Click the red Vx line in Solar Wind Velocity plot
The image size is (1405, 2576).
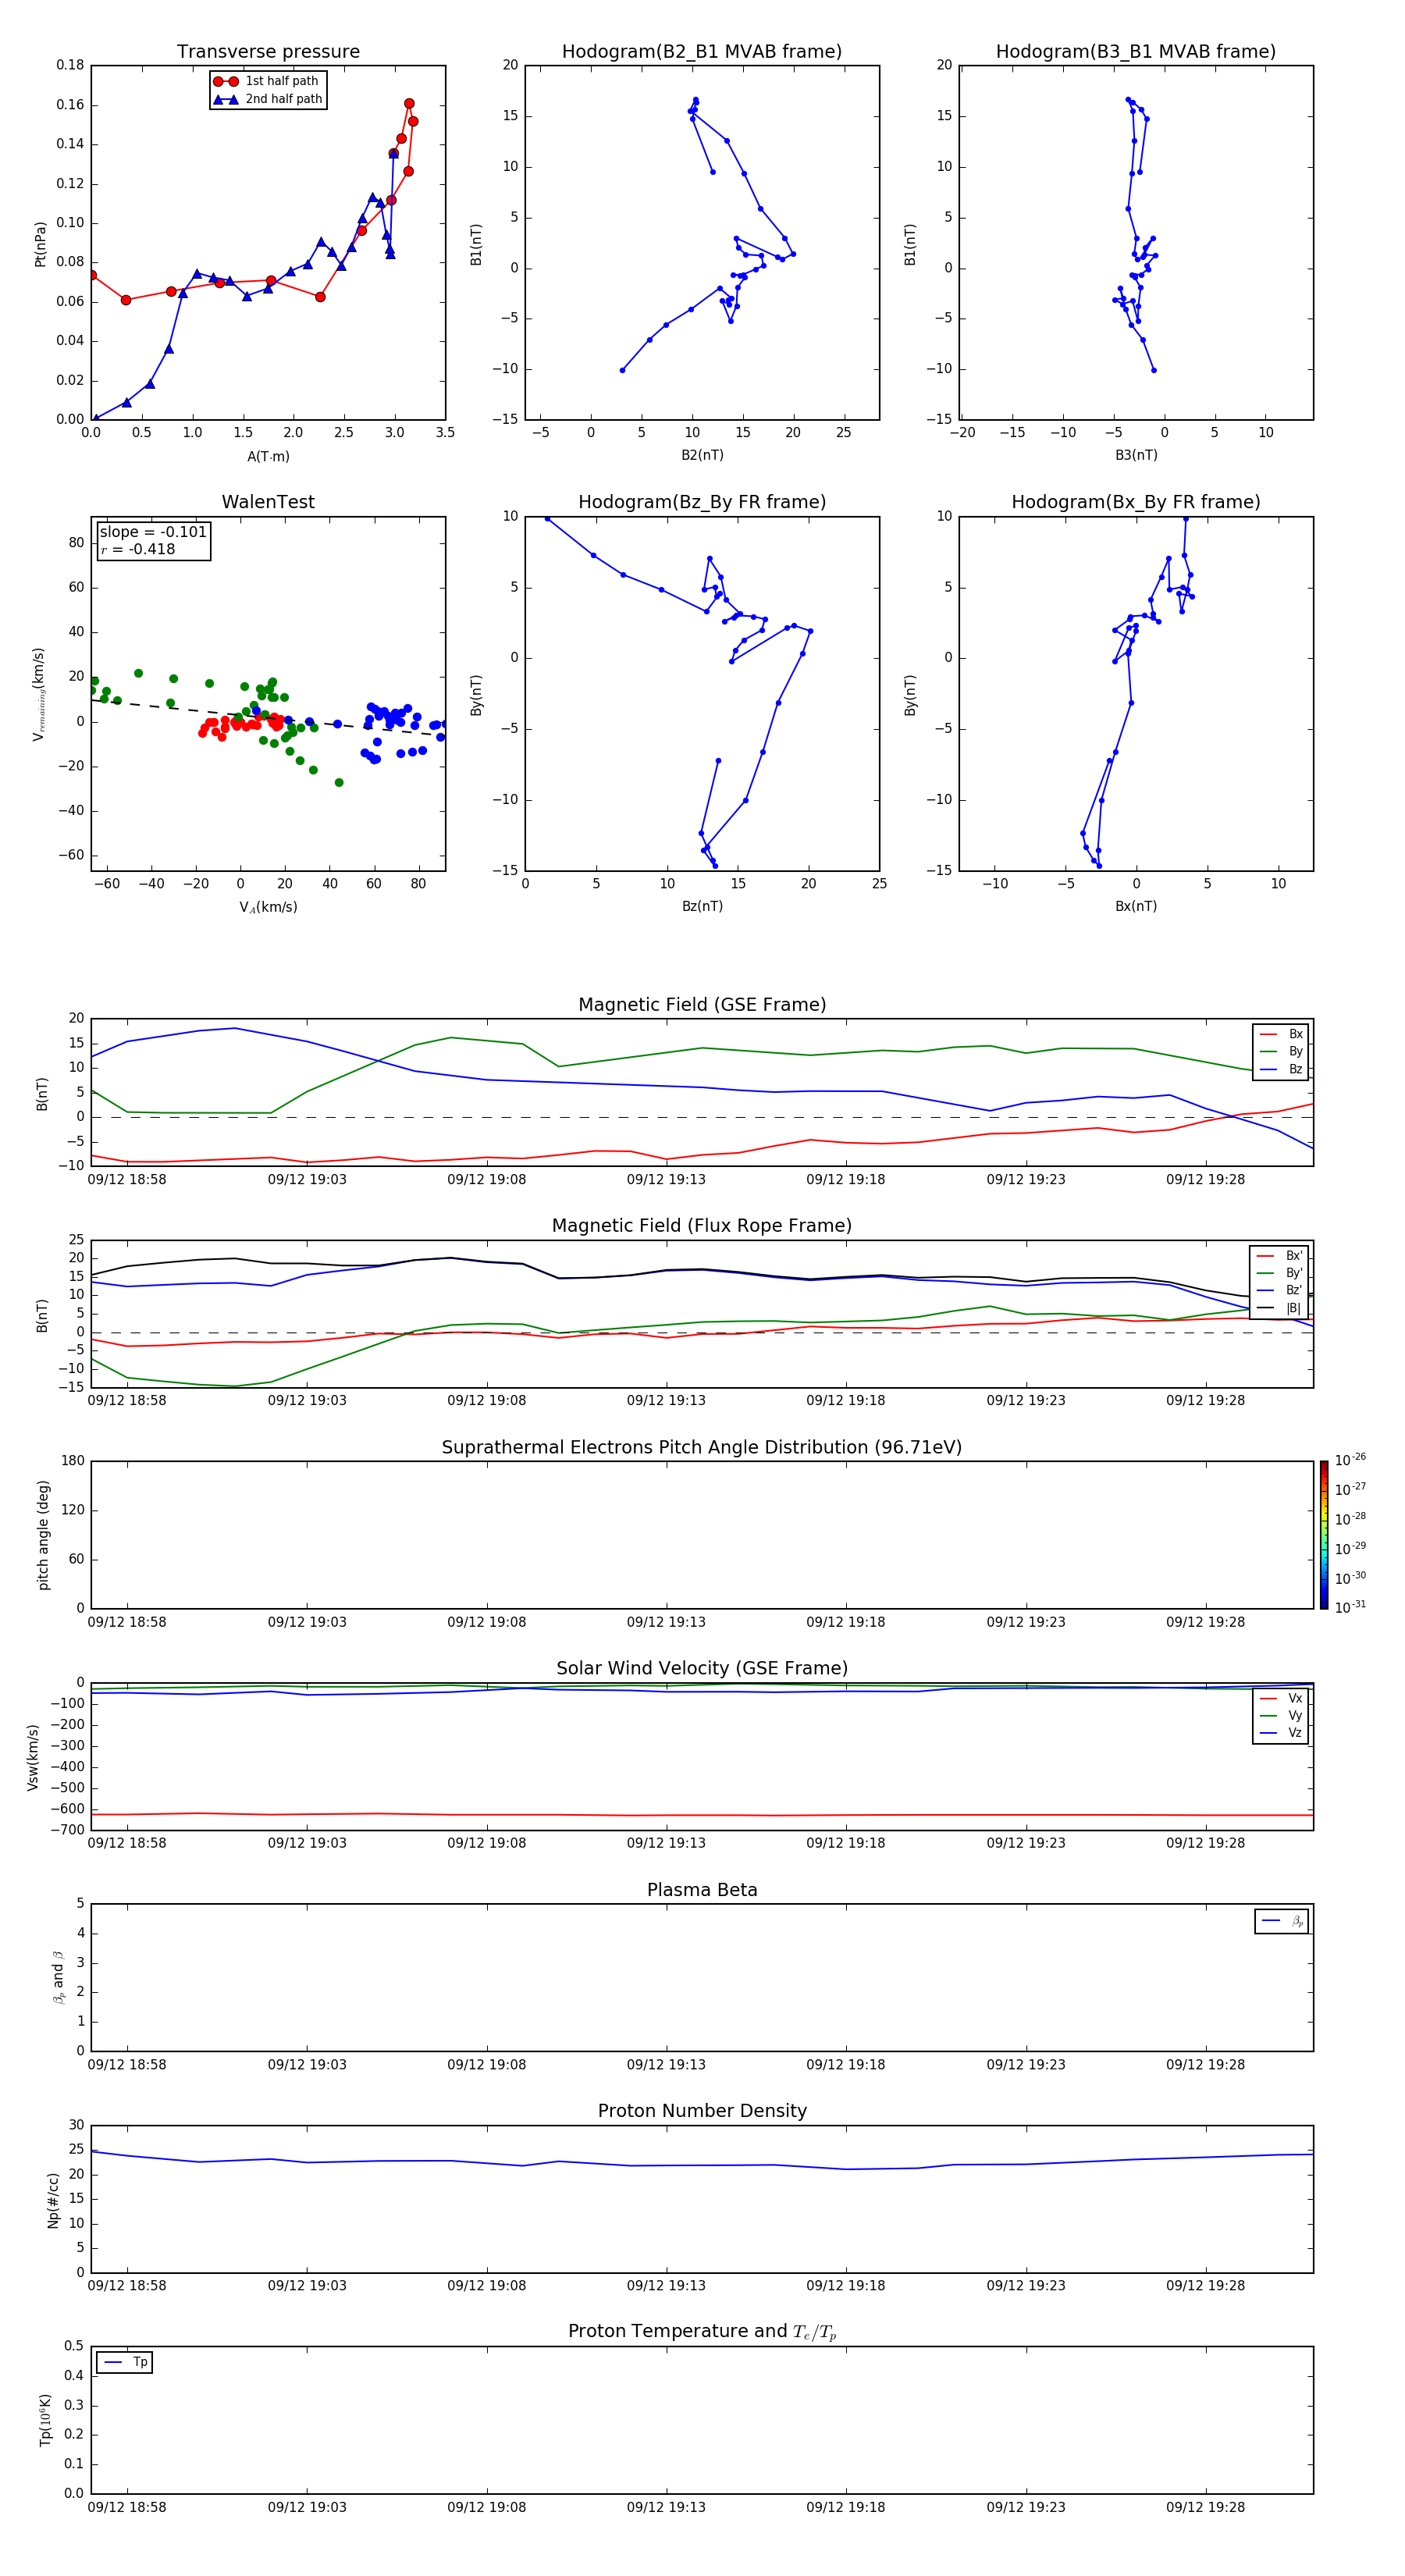pyautogui.click(x=702, y=1815)
